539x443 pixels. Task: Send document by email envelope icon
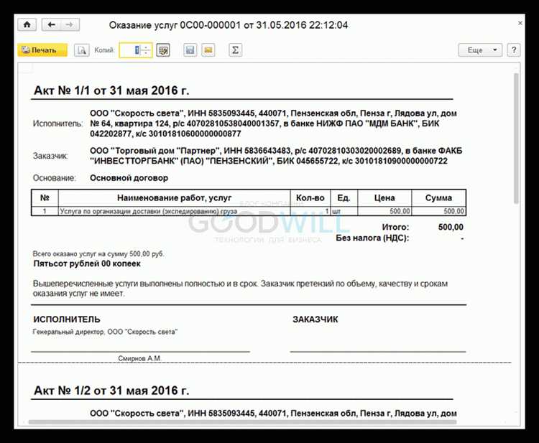pos(208,50)
